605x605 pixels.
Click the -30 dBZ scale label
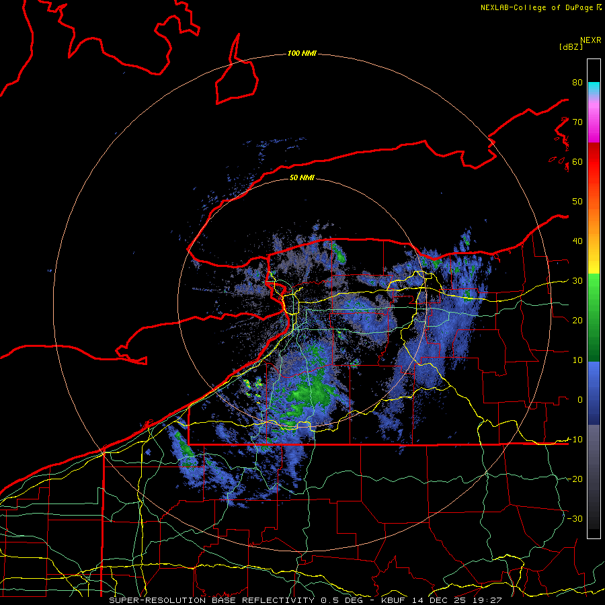pos(574,518)
